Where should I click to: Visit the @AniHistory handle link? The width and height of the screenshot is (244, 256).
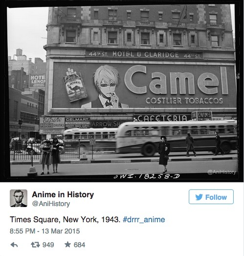[x=51, y=204]
